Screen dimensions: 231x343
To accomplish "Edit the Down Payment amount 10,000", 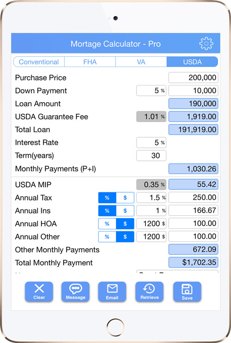I will (193, 91).
